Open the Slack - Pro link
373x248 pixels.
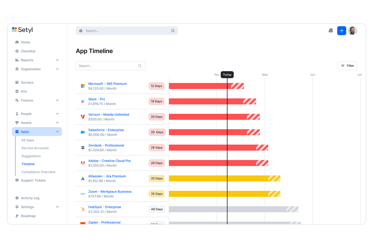tap(97, 99)
